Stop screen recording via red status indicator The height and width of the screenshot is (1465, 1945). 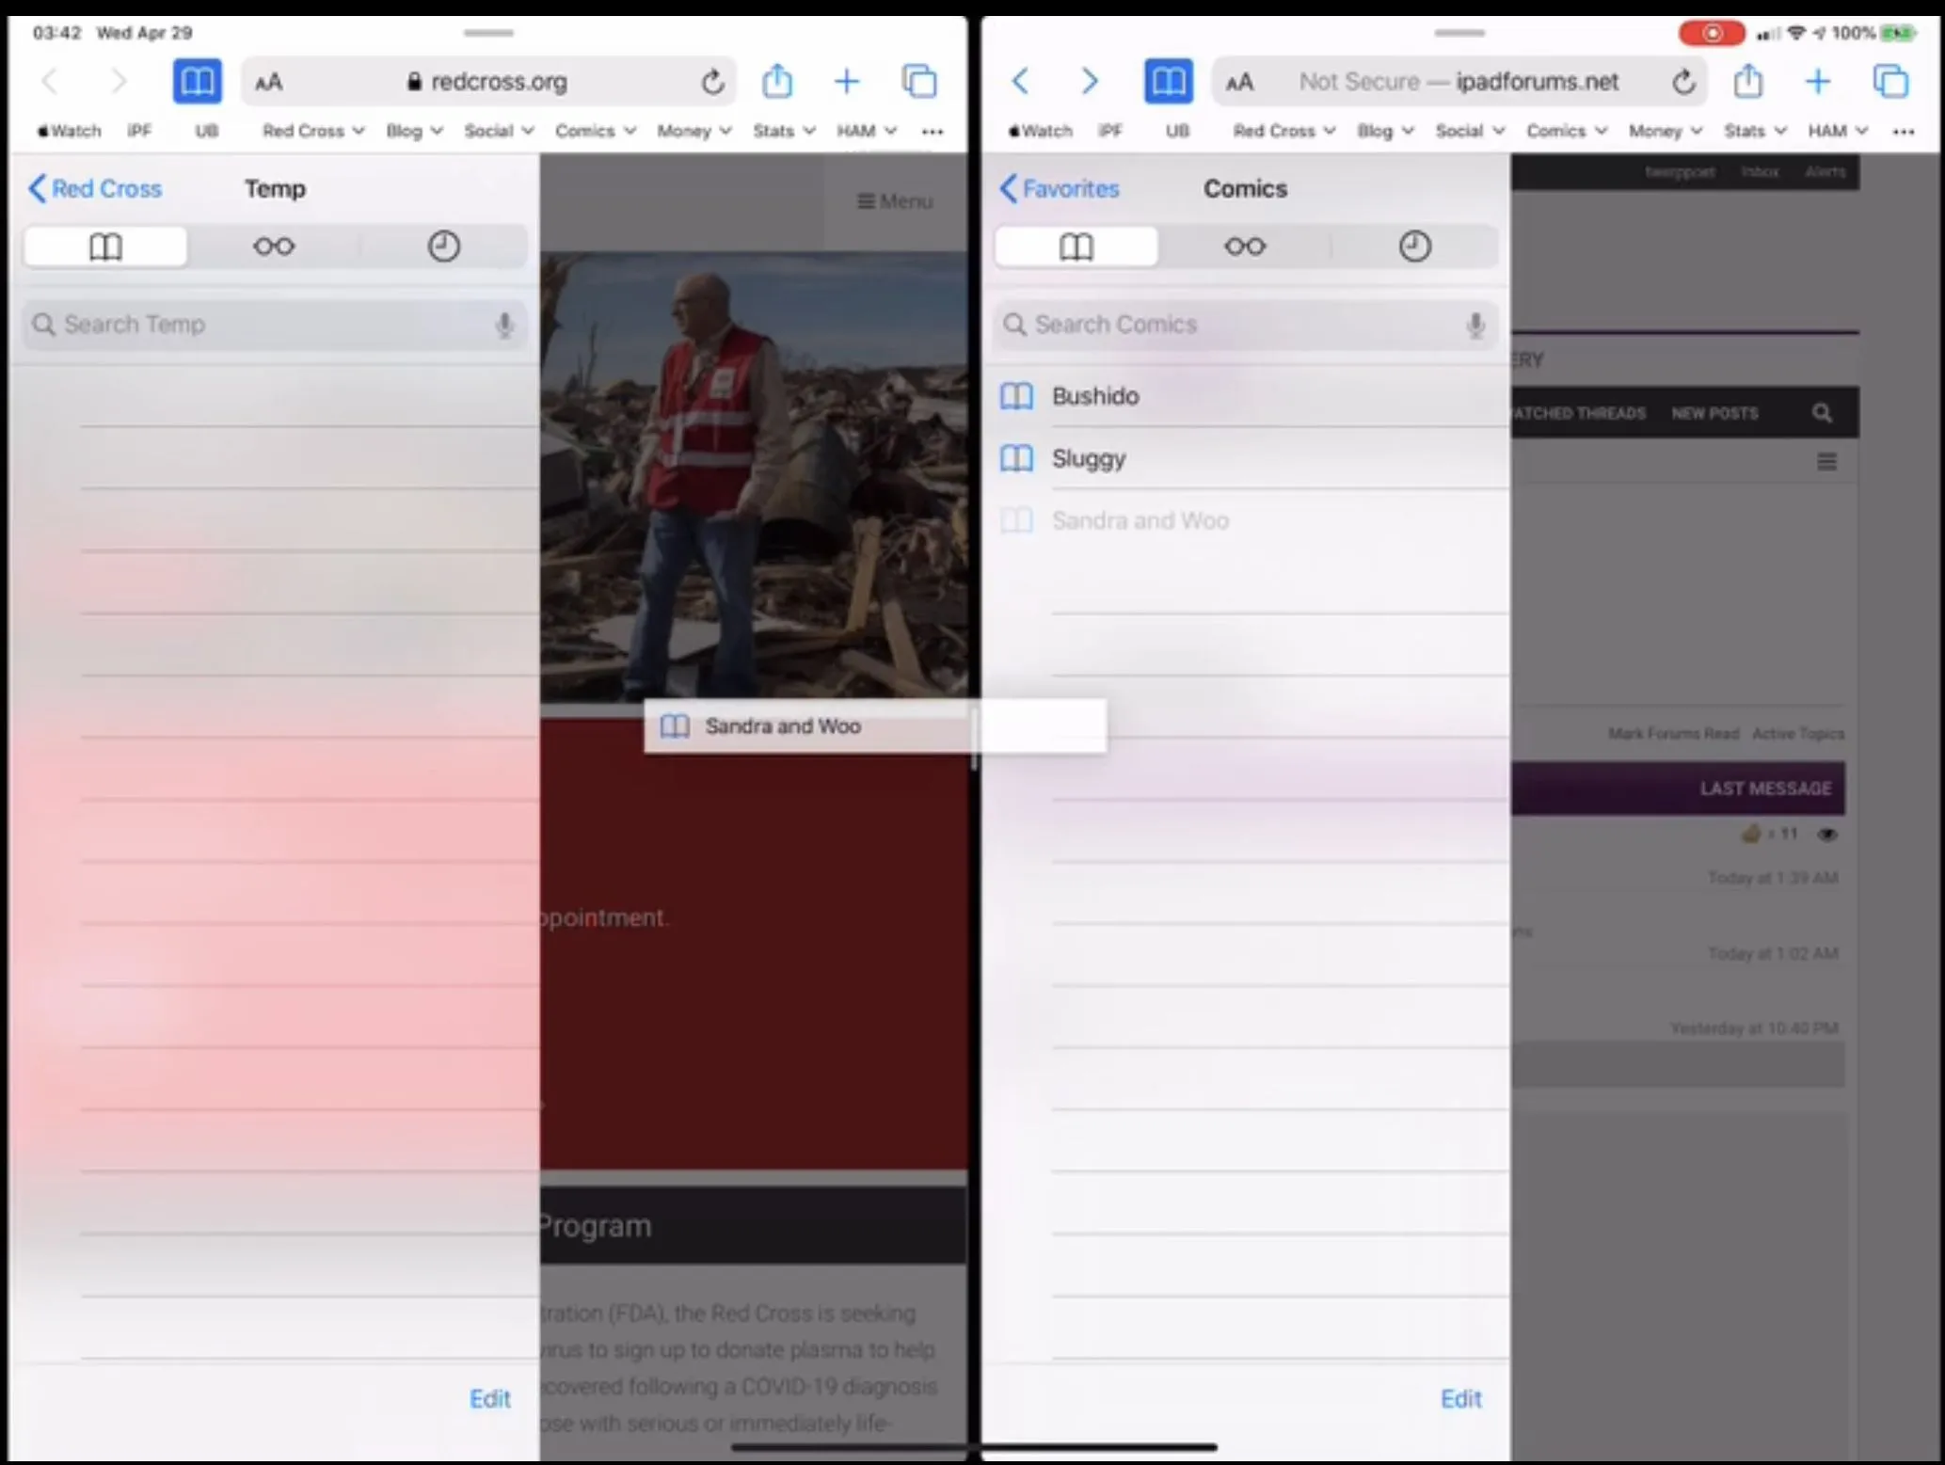1711,33
